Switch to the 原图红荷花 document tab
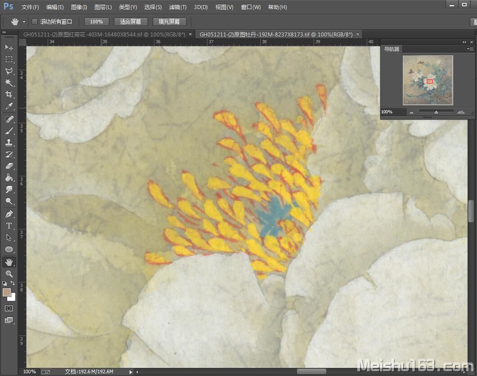The width and height of the screenshot is (477, 376). point(104,34)
